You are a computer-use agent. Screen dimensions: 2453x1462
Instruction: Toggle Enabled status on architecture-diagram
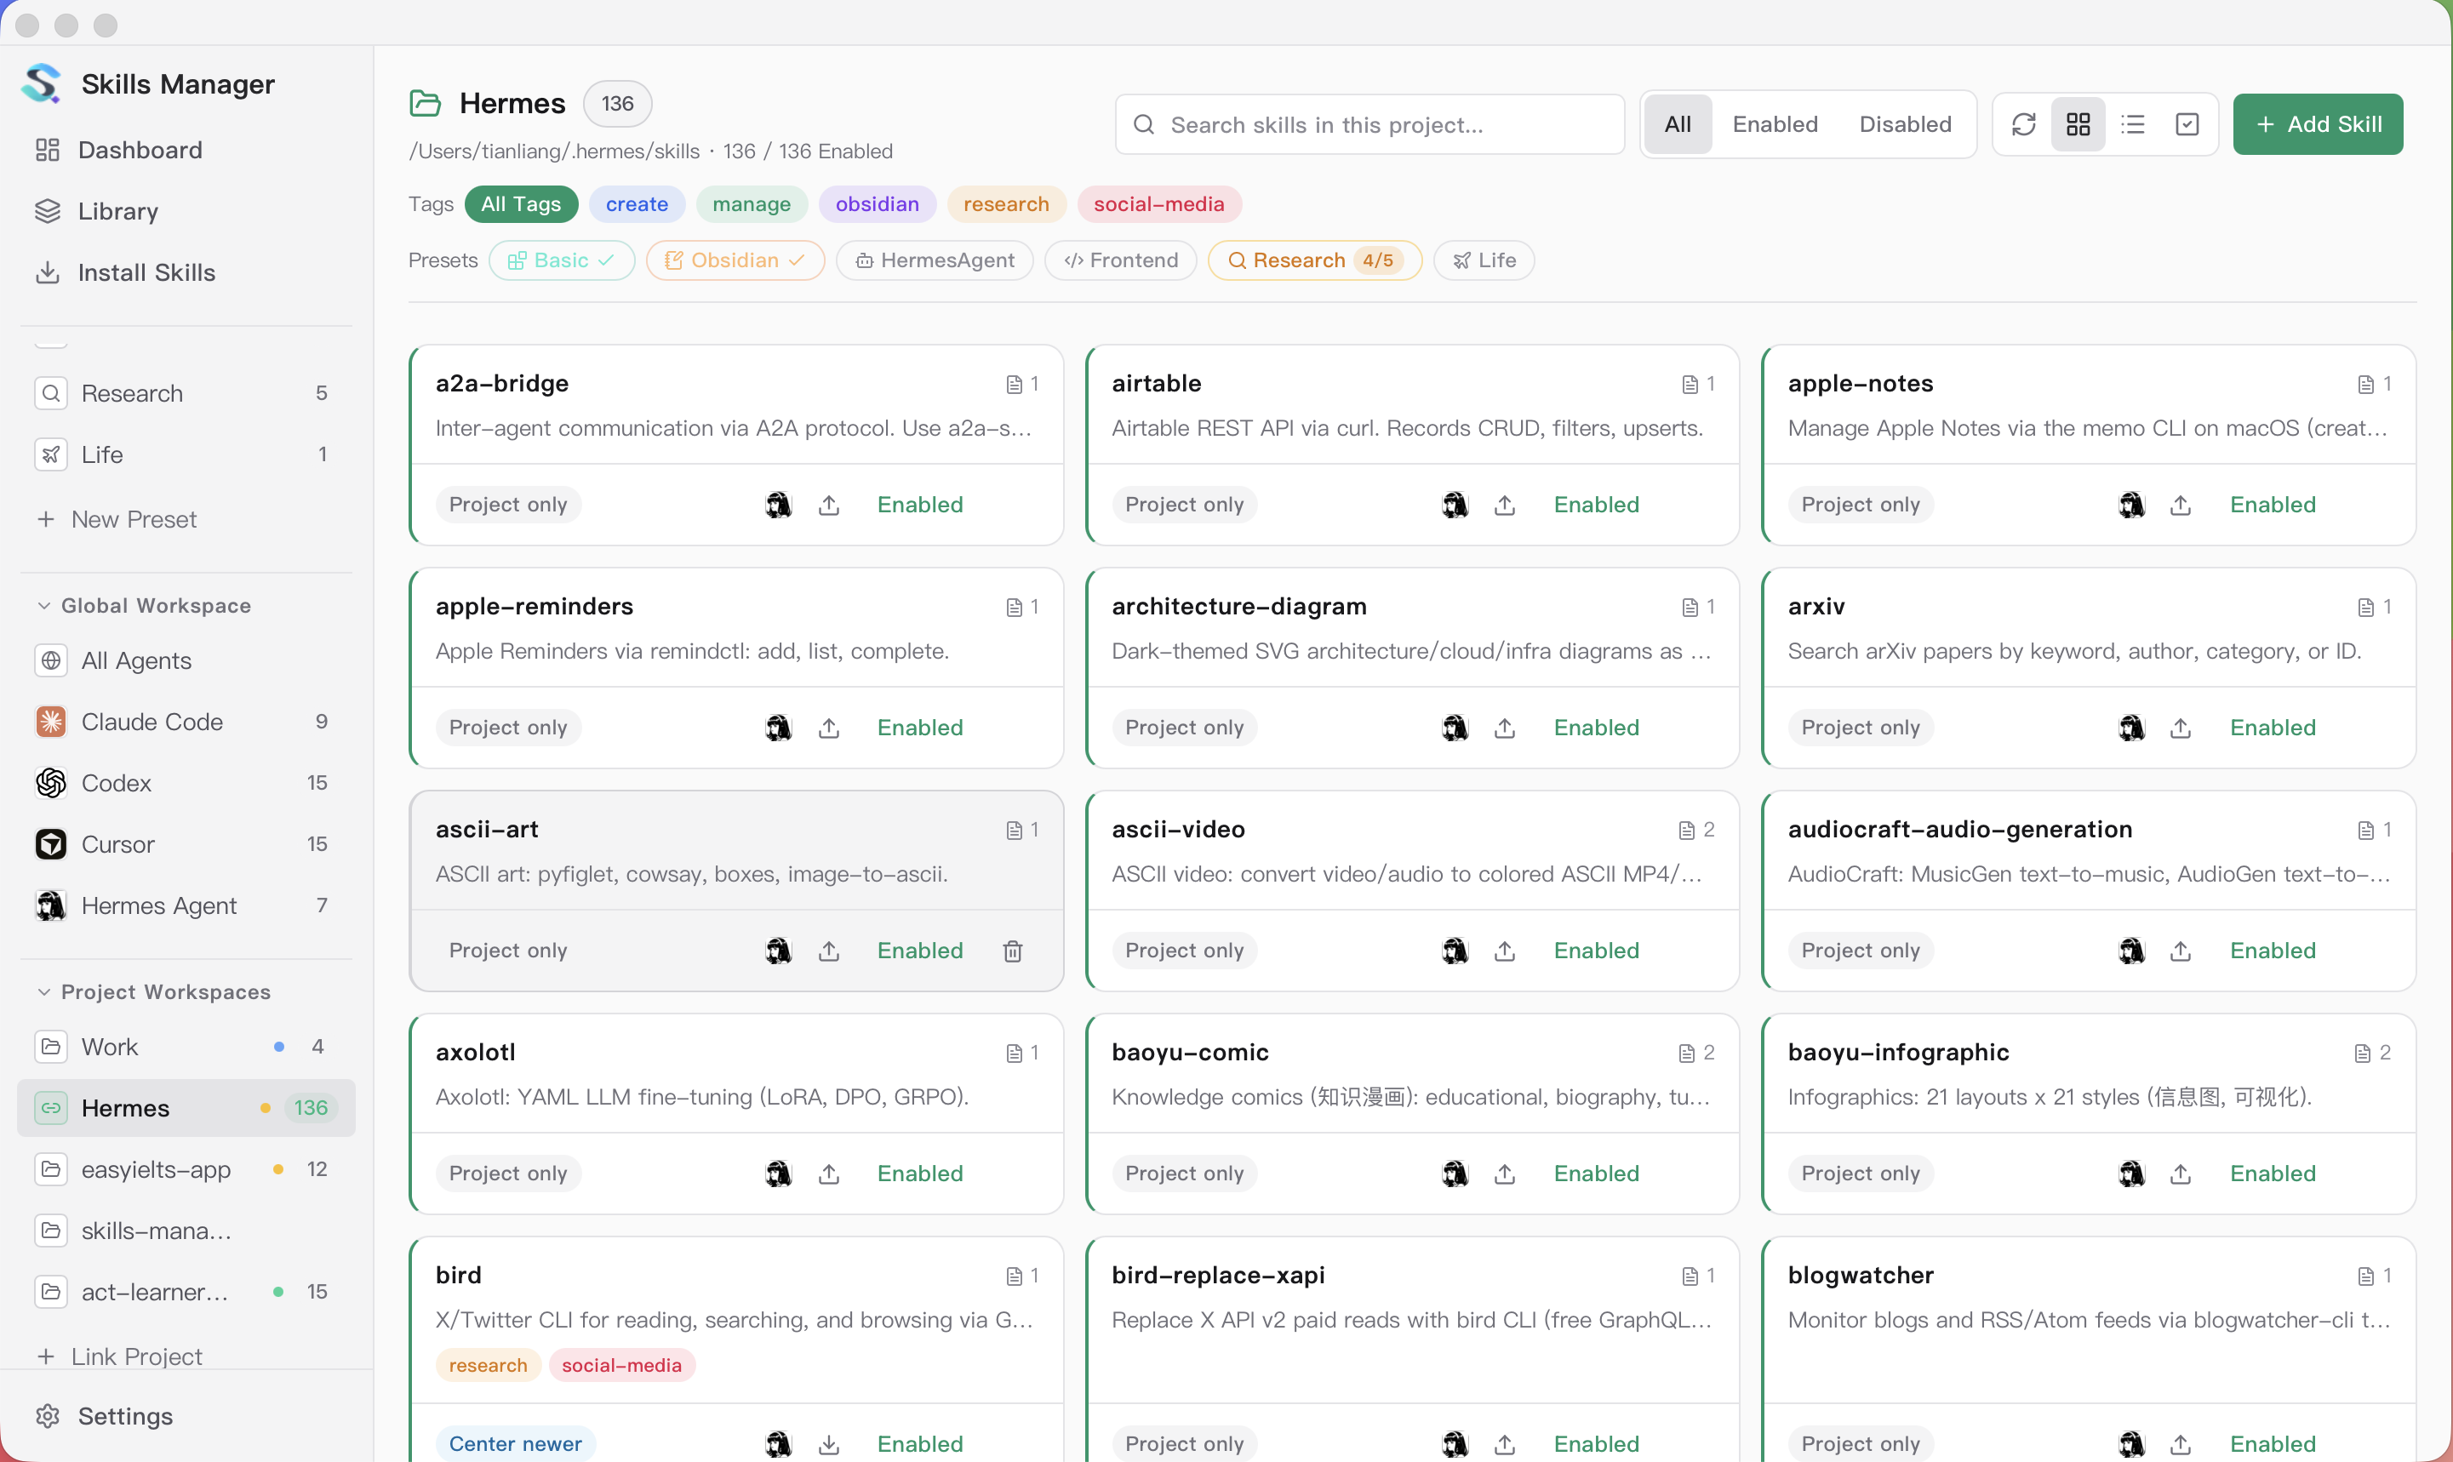[1597, 728]
